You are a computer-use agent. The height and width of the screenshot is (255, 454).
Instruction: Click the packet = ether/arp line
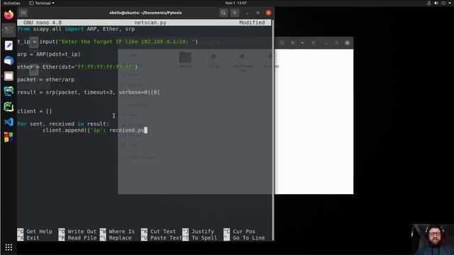[x=45, y=79]
